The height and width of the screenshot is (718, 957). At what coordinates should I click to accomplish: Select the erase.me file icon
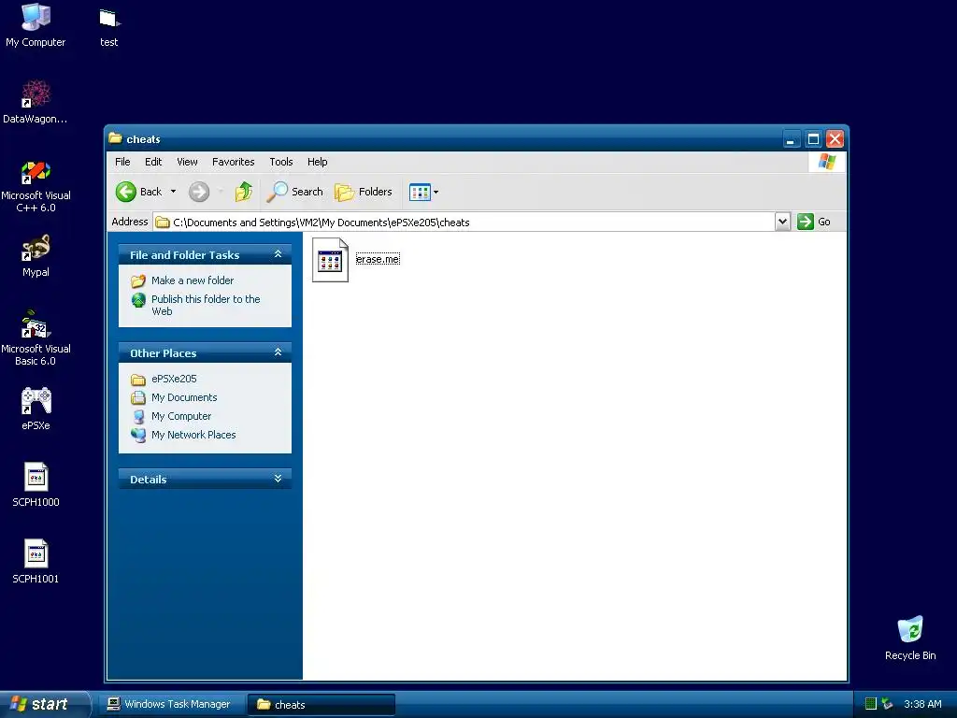pyautogui.click(x=330, y=260)
